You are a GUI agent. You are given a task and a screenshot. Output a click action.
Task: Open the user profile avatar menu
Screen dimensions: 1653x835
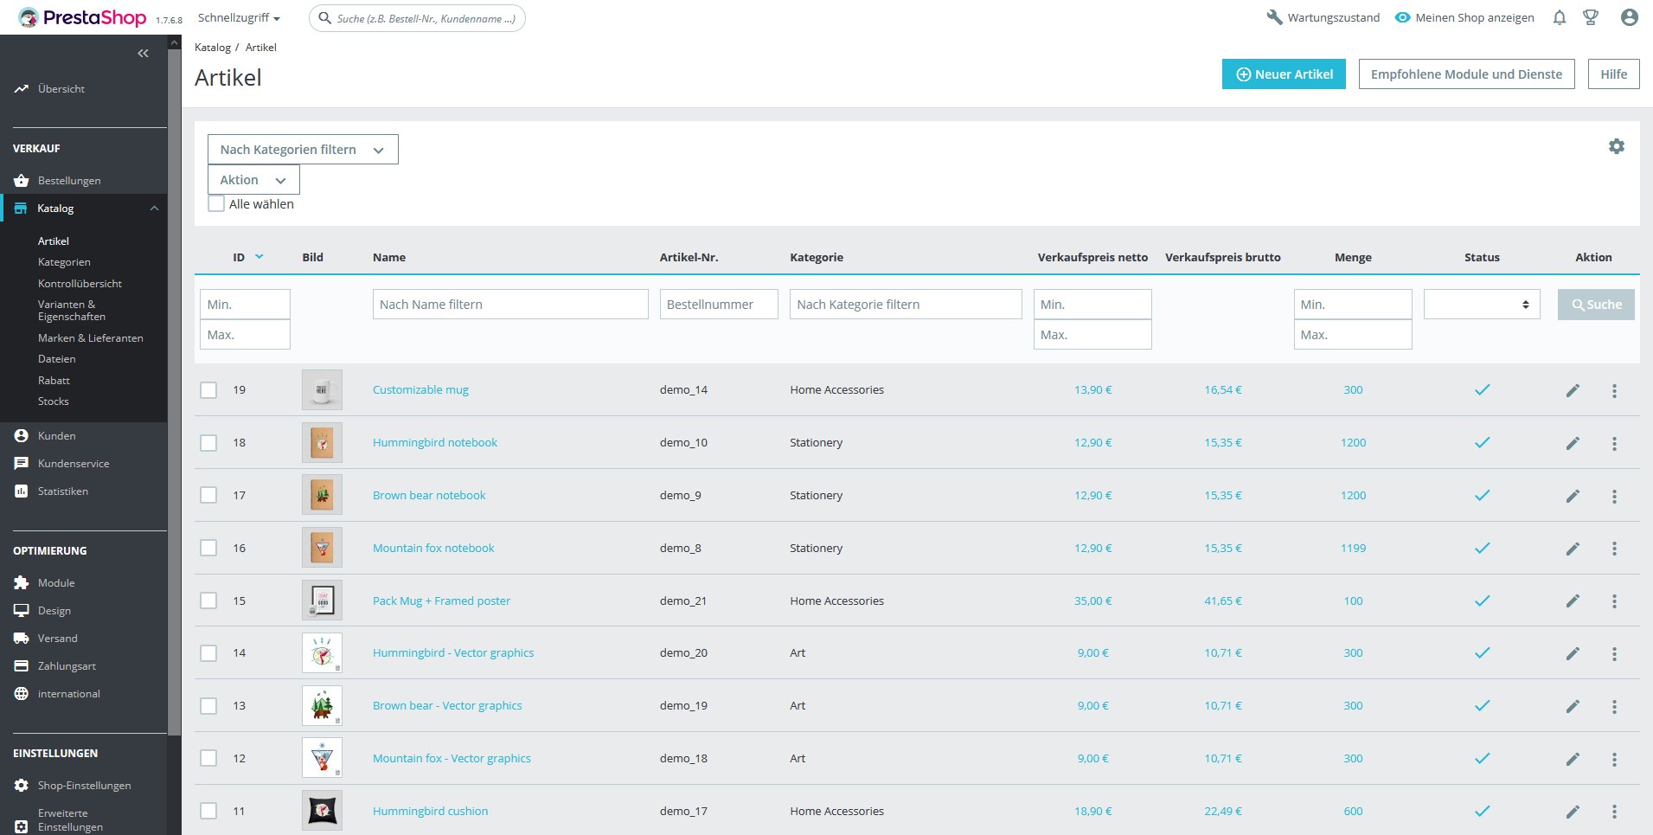point(1629,17)
